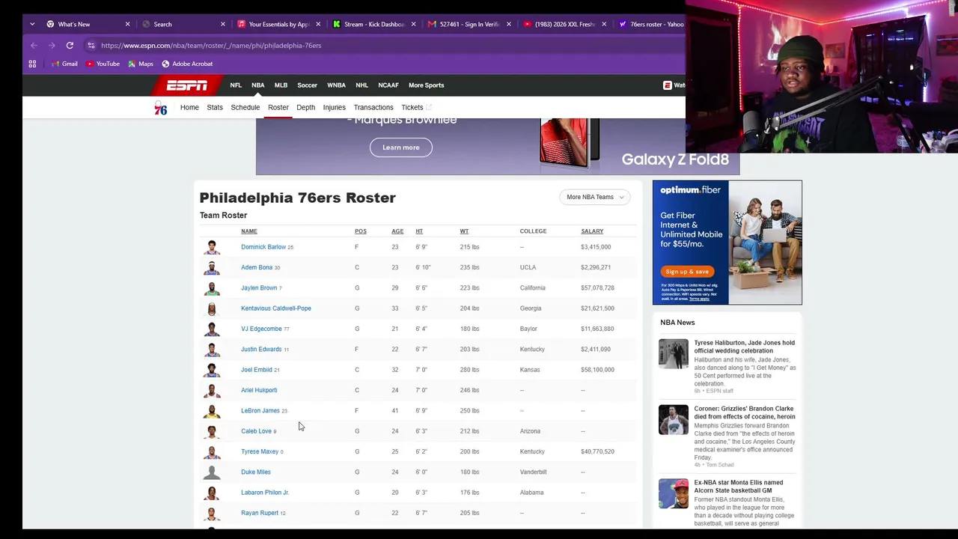Reload the page with the refresh icon
The width and height of the screenshot is (958, 539).
coord(70,46)
